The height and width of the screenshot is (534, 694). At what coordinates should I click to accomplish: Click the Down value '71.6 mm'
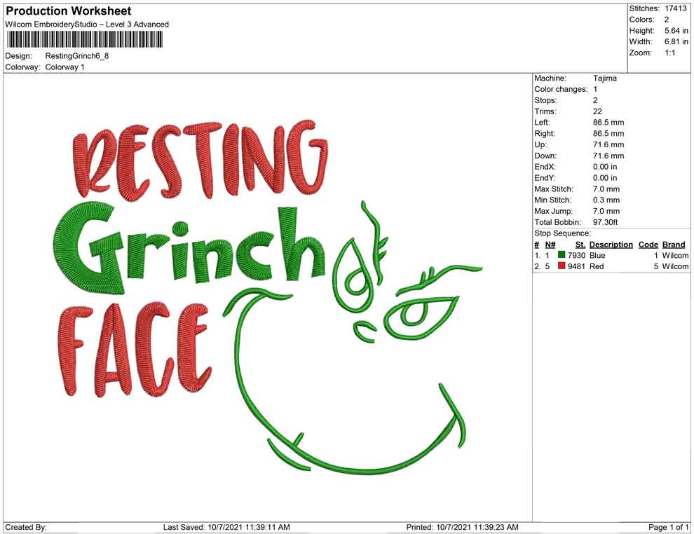608,156
